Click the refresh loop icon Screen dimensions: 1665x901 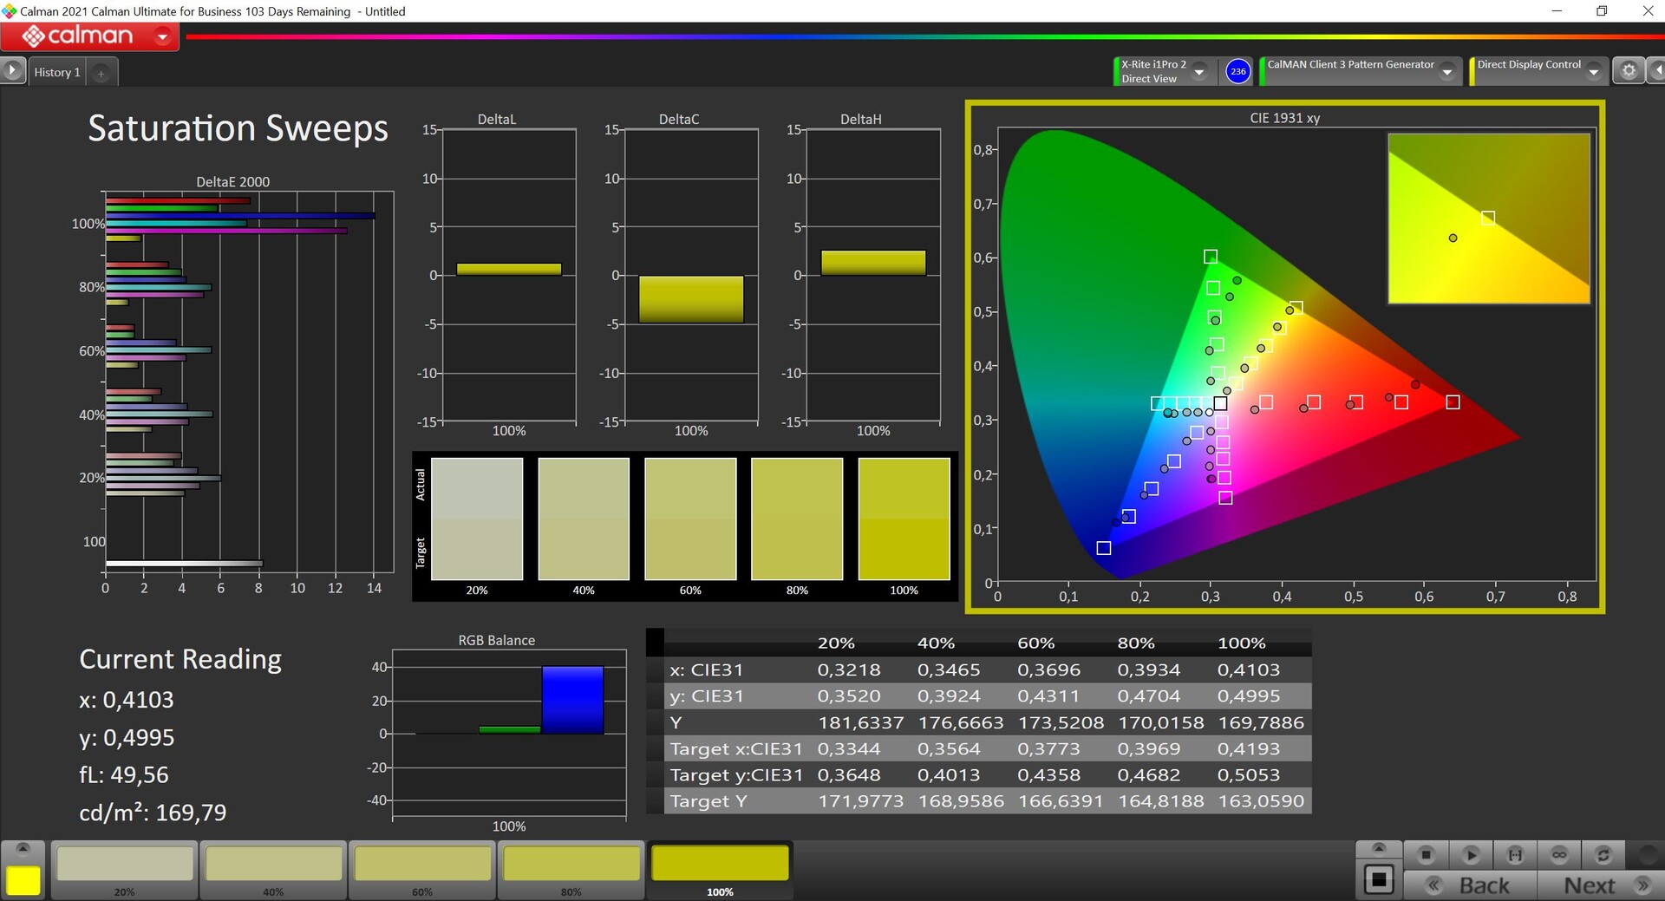click(1603, 855)
